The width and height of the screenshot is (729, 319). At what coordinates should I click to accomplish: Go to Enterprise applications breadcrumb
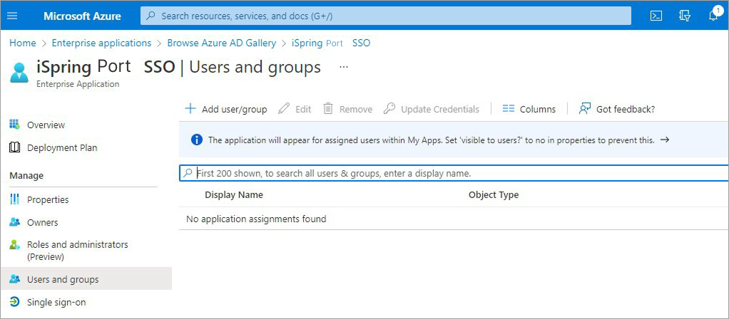[x=101, y=43]
